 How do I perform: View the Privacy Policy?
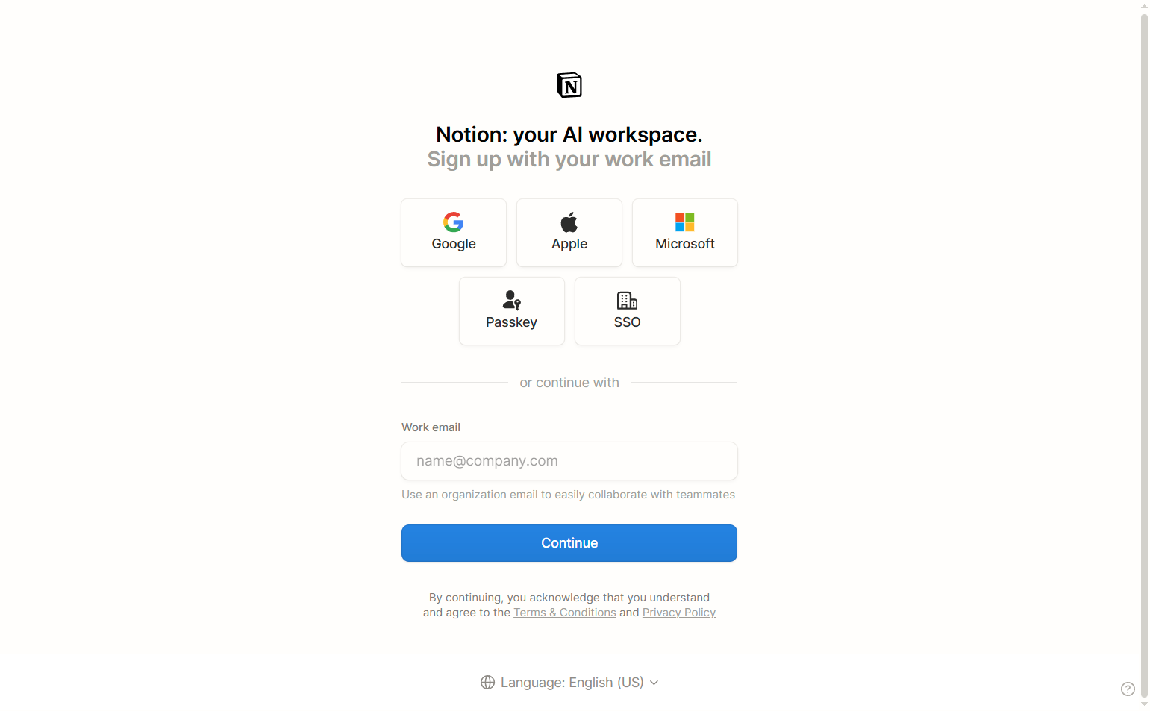click(x=679, y=612)
